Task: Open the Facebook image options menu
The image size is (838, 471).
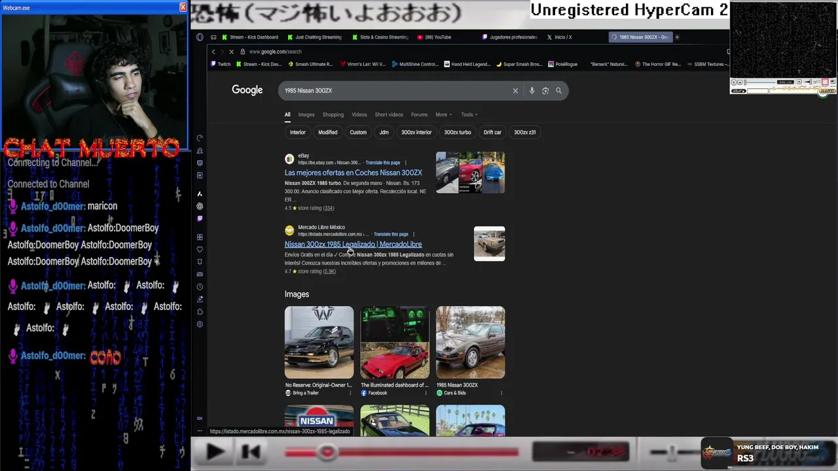Action: coord(426,393)
